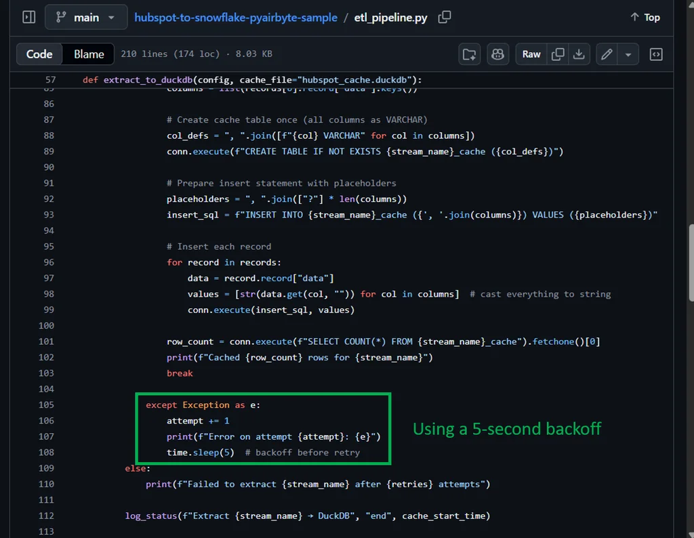Open the symbols panel

click(x=656, y=54)
